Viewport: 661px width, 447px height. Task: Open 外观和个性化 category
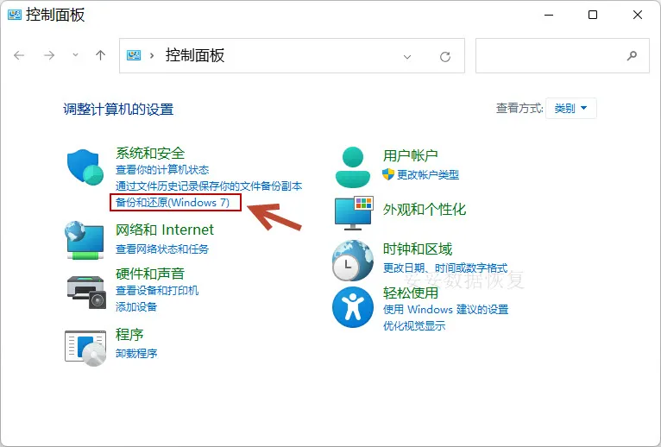point(424,209)
